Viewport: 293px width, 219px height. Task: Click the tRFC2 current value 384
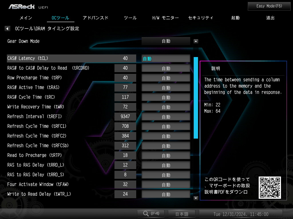(125, 136)
